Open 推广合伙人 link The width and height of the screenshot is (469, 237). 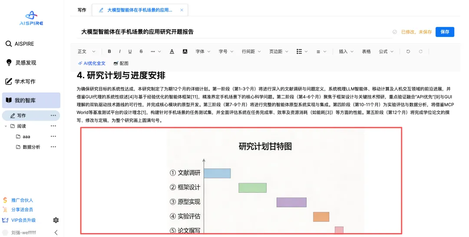tap(18, 200)
